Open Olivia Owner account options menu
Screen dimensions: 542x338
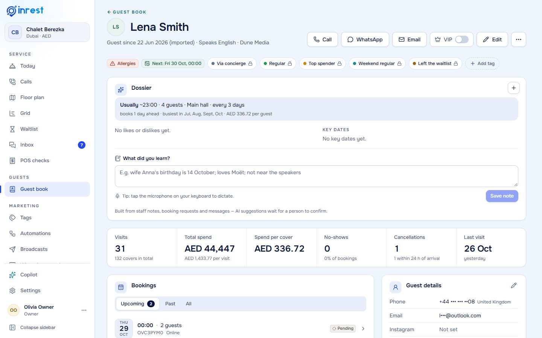[x=84, y=310]
